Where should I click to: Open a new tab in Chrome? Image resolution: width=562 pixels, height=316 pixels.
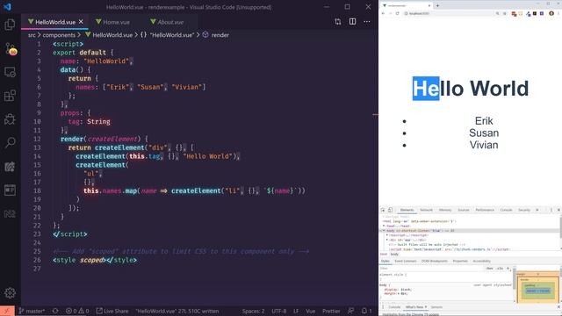pos(437,5)
